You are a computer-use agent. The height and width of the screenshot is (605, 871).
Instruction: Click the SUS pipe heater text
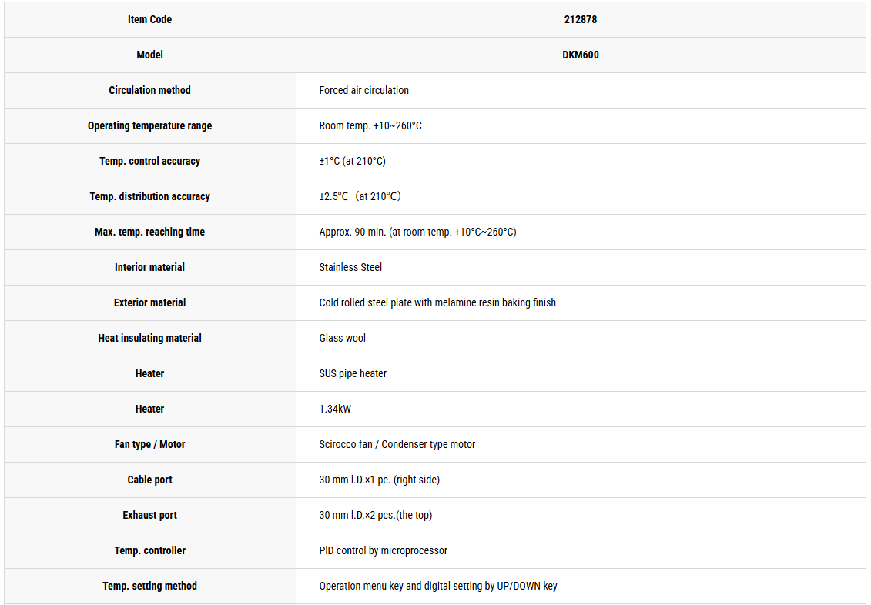click(353, 373)
